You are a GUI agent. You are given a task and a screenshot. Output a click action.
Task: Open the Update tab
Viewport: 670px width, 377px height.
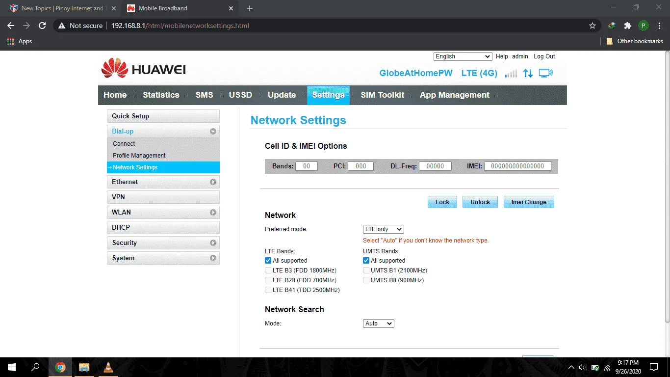tap(282, 95)
